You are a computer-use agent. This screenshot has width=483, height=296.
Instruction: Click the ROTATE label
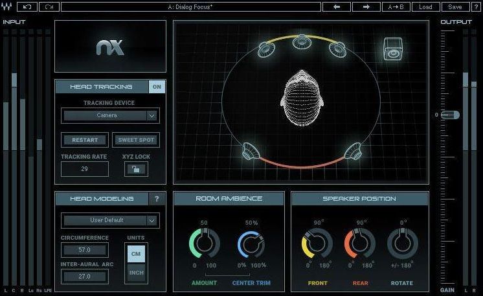(x=402, y=283)
